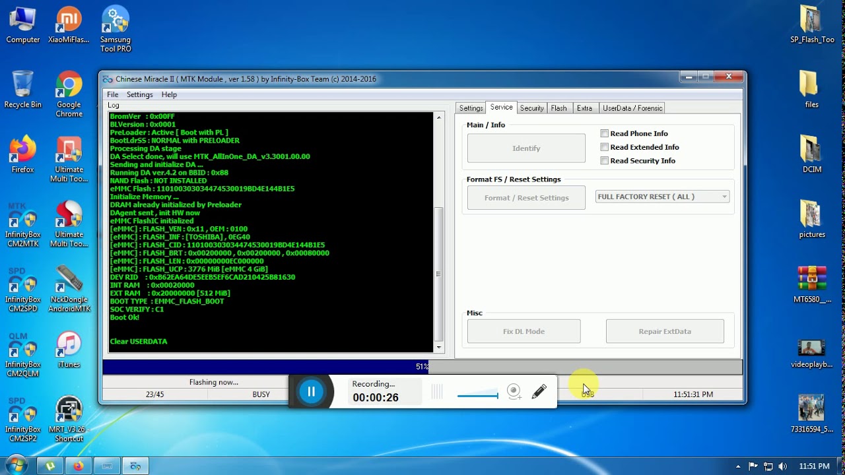845x475 pixels.
Task: Click the log scrollbar up arrow
Action: tap(438, 117)
